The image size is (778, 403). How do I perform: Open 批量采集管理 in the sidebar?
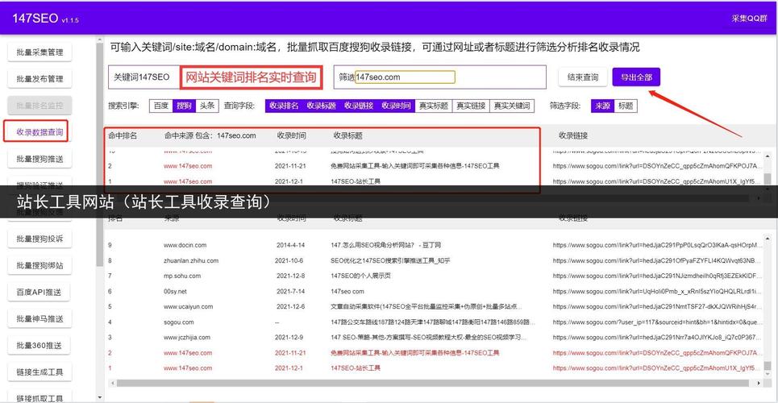pyautogui.click(x=40, y=52)
